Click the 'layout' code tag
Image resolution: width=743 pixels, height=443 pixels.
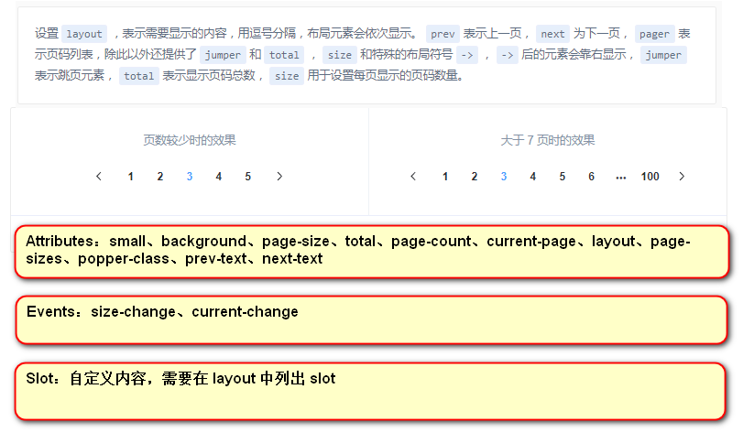point(84,34)
